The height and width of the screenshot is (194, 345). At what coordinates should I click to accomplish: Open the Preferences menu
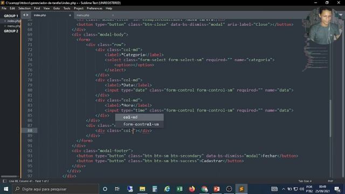94,9
